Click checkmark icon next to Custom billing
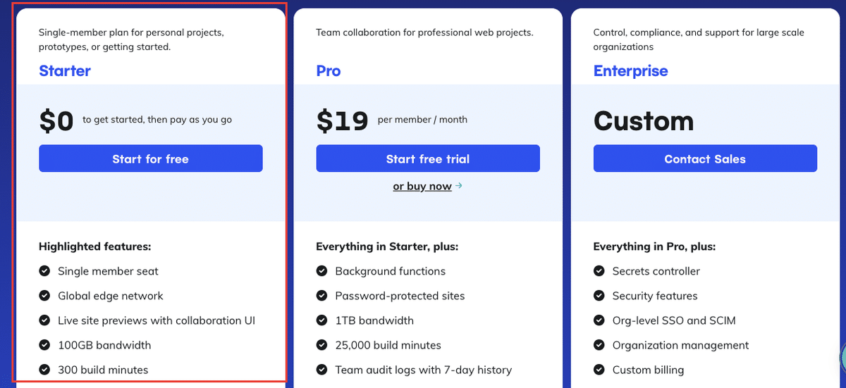 [599, 370]
